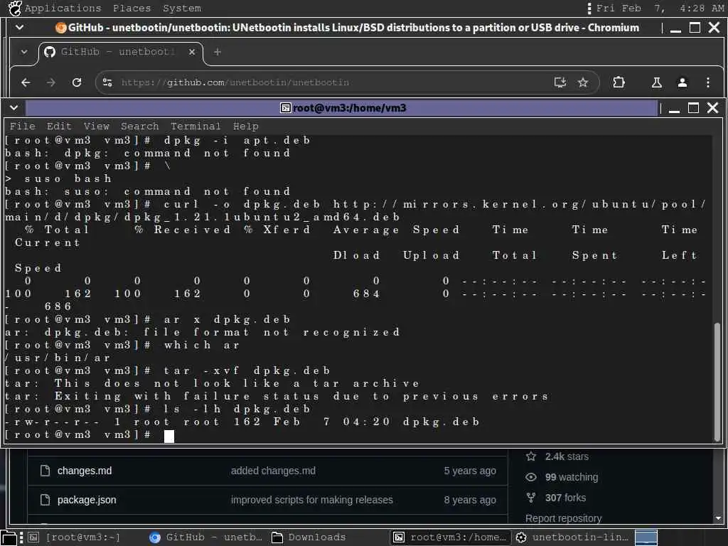Click the file icon beside package.json
This screenshot has height=546, width=728.
(x=45, y=500)
